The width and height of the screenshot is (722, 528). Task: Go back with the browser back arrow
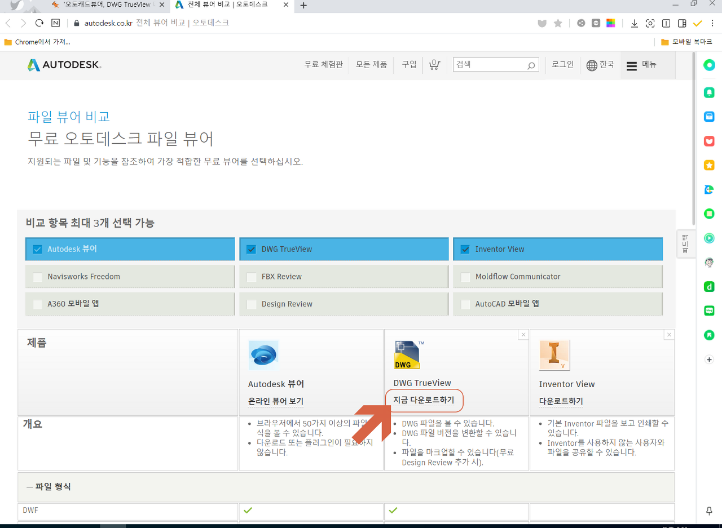[x=8, y=23]
